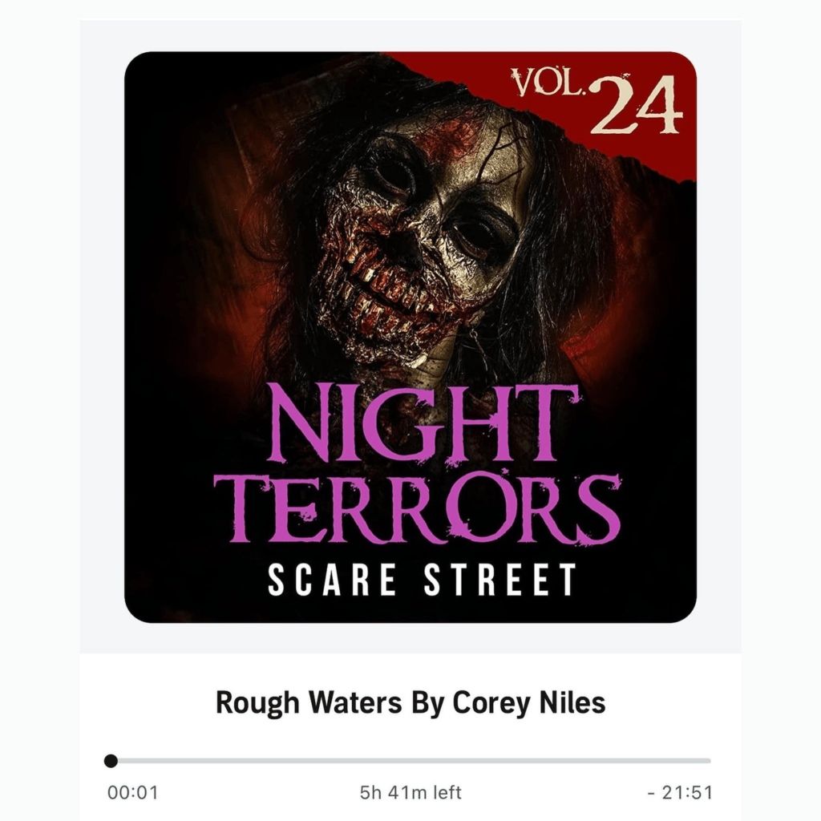Screen dimensions: 821x821
Task: Click the number 24 on the cover
Action: (636, 105)
